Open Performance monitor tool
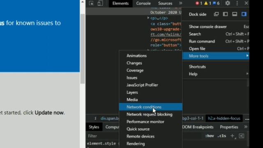Image resolution: width=263 pixels, height=148 pixels. 150,122
